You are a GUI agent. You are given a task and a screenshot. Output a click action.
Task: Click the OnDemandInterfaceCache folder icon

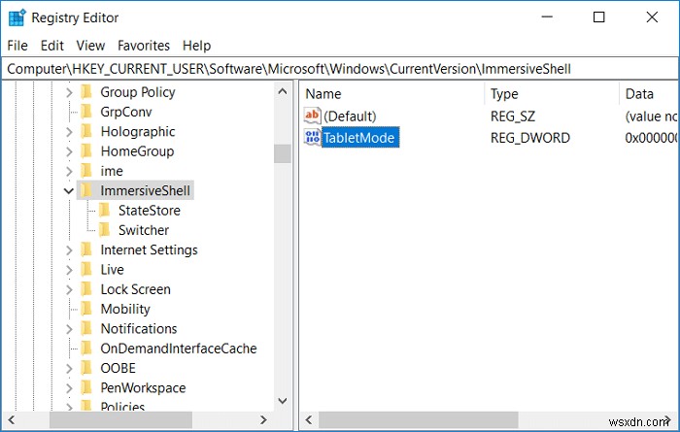coord(86,349)
